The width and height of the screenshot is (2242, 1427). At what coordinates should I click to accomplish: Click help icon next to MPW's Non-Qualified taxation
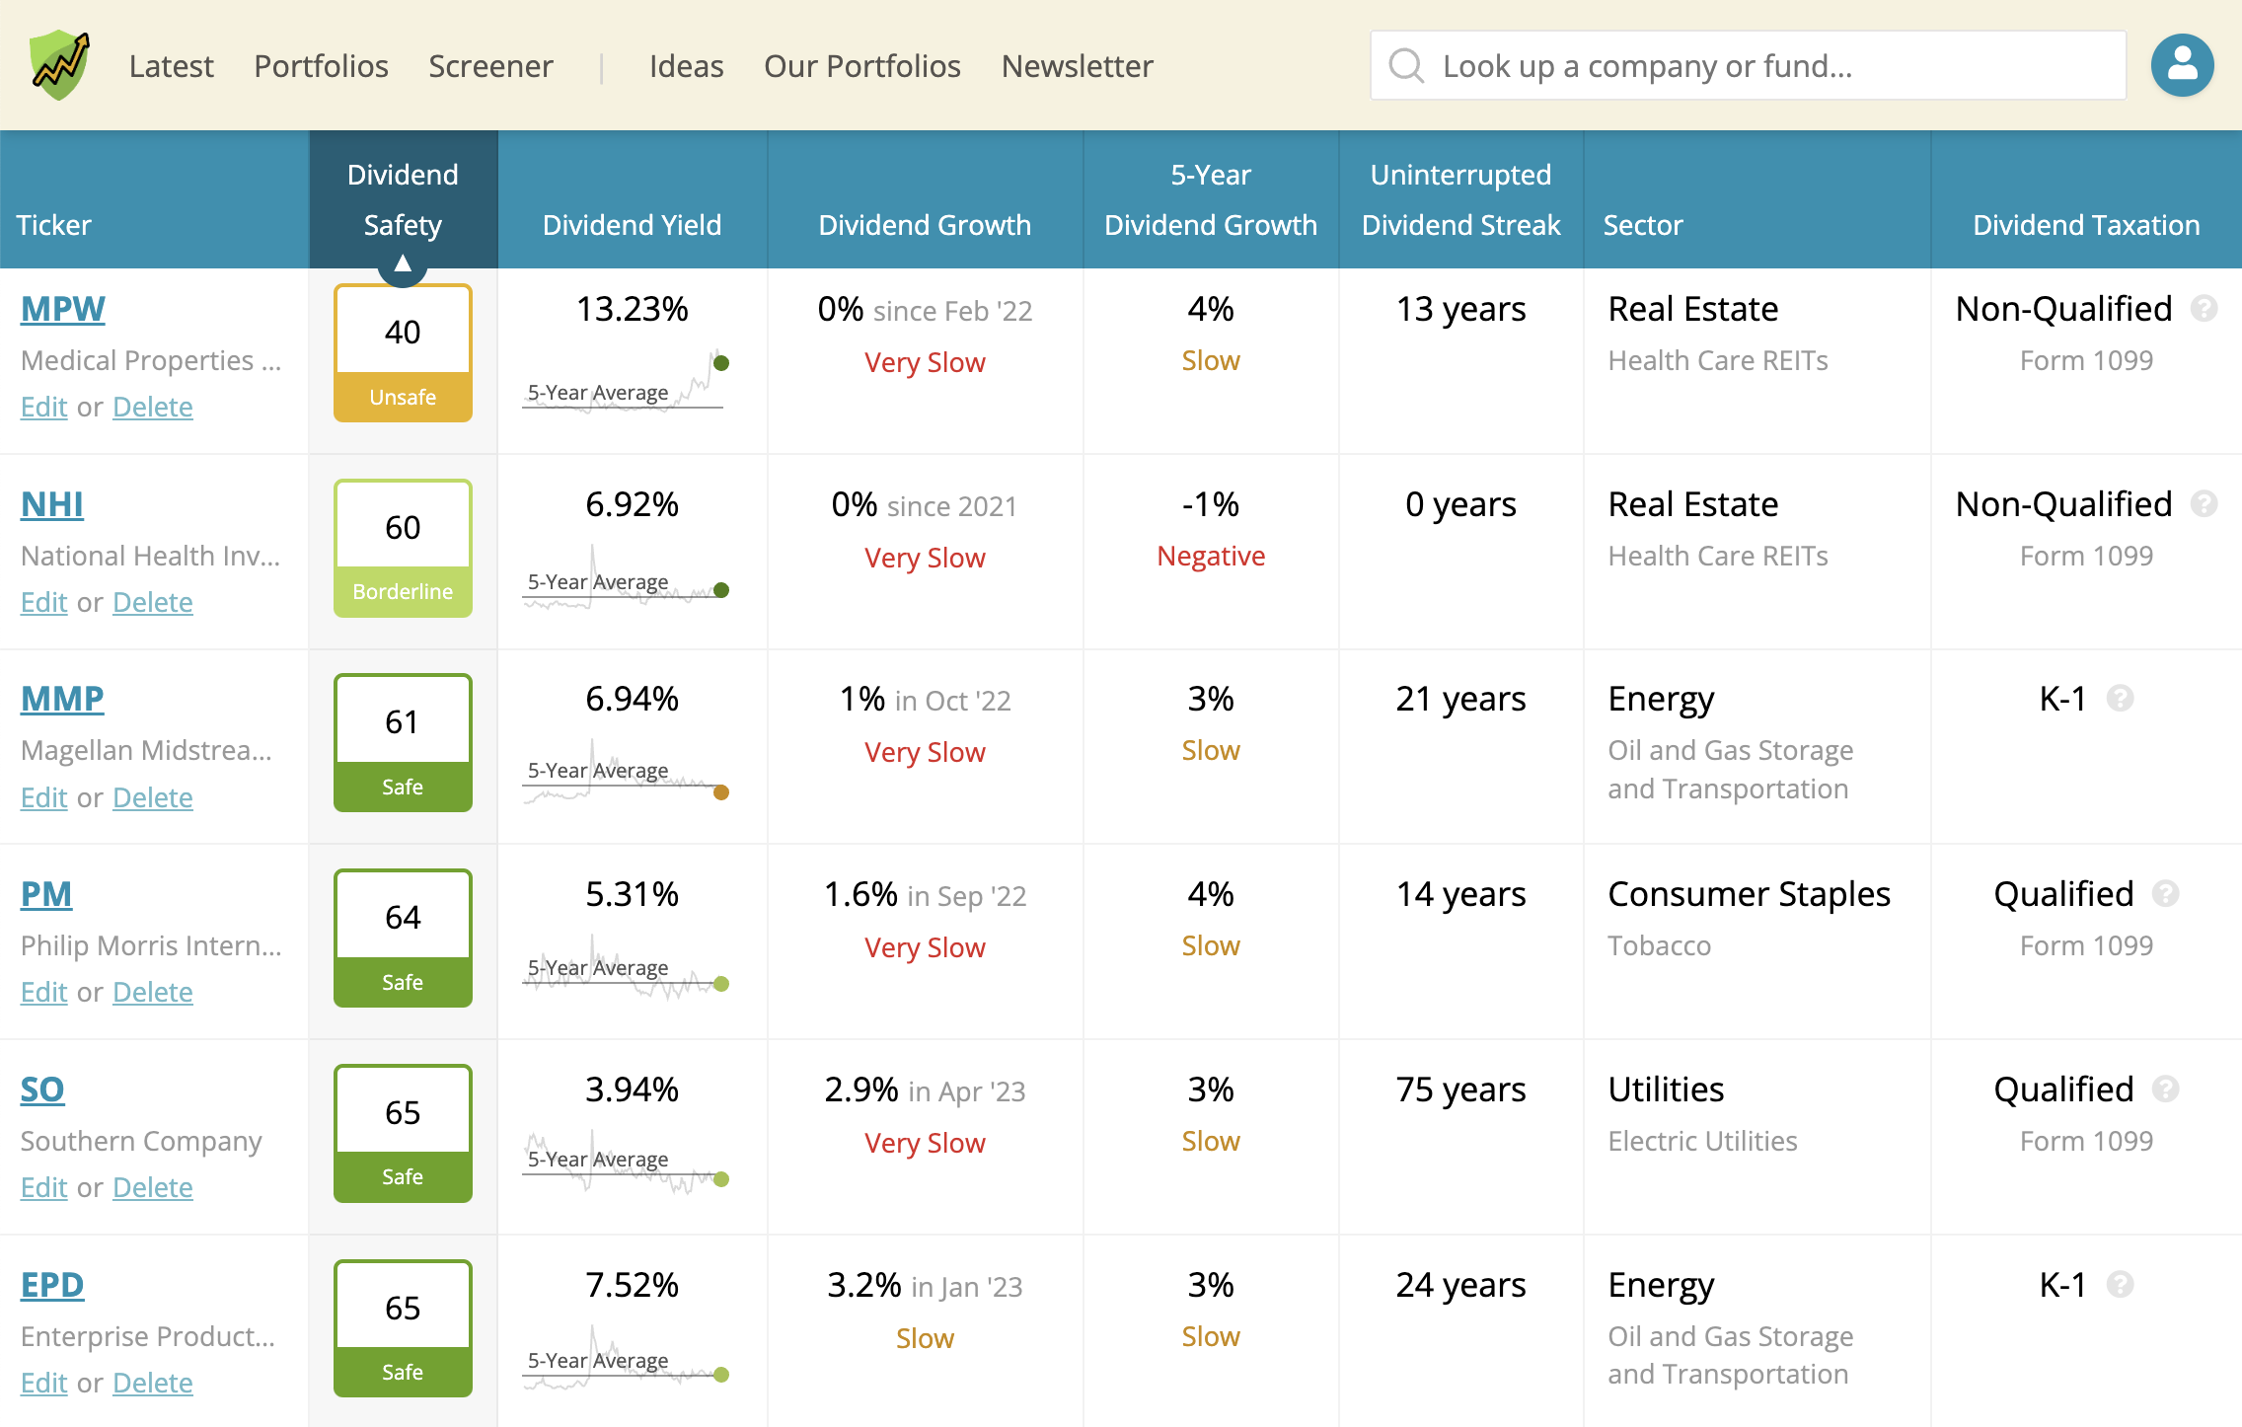click(x=2204, y=309)
